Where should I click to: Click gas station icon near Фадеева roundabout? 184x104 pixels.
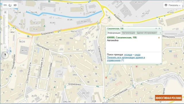coord(109,17)
